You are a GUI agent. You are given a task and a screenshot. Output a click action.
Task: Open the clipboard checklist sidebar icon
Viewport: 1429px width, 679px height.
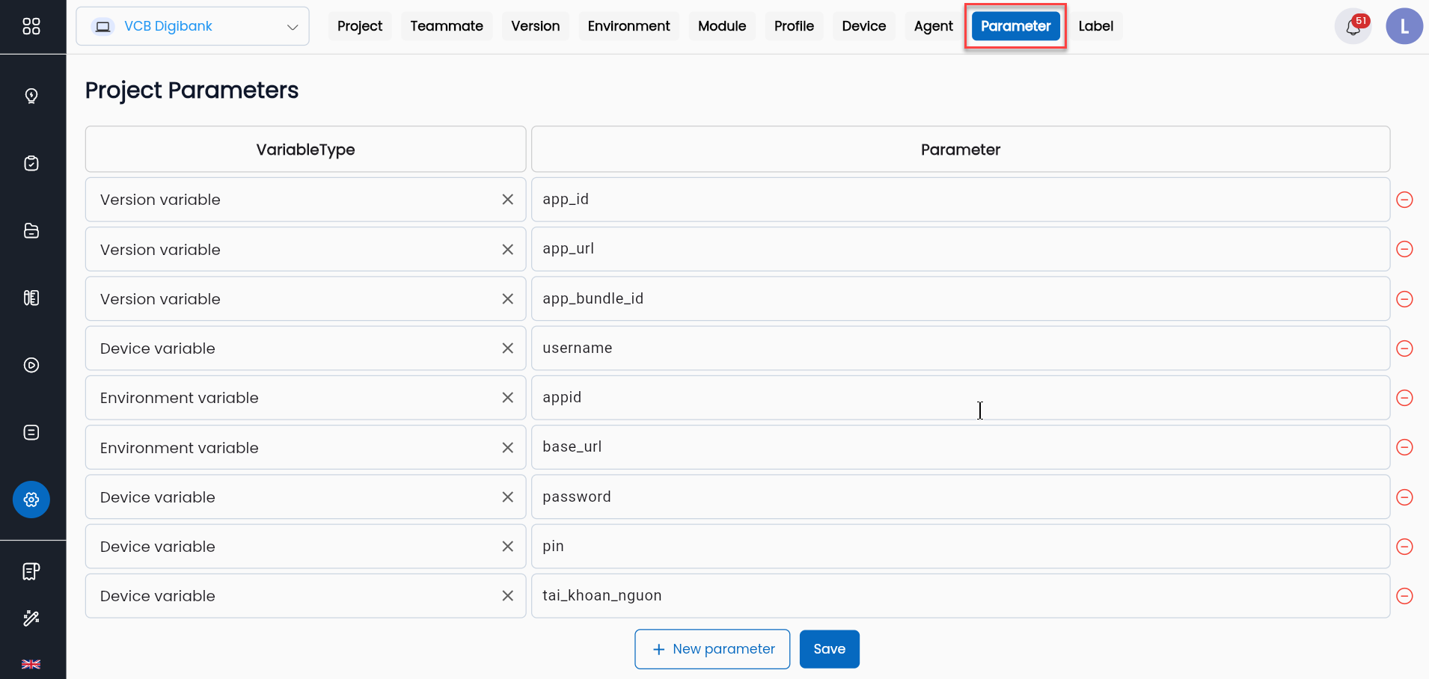click(x=31, y=163)
